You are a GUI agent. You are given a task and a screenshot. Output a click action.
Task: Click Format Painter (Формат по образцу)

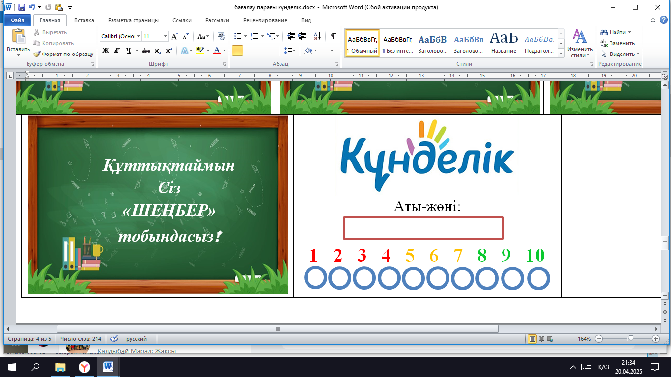[63, 54]
